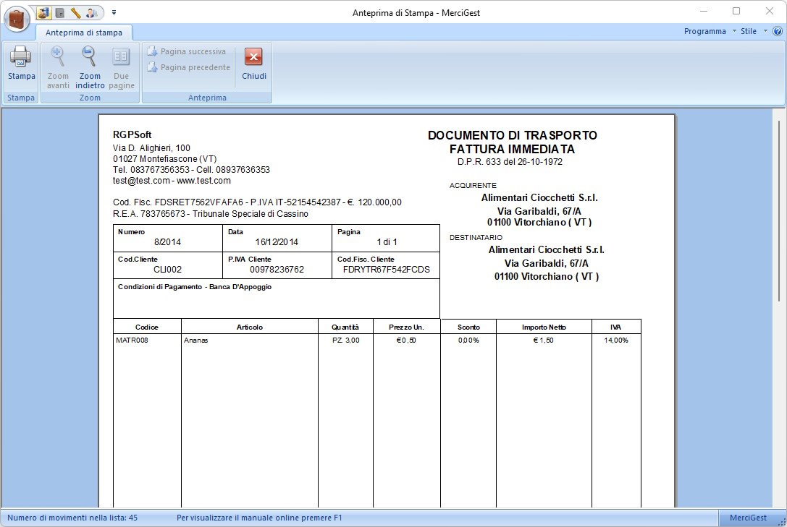Click the businessman quick access icon
The height and width of the screenshot is (527, 787).
pyautogui.click(x=91, y=12)
